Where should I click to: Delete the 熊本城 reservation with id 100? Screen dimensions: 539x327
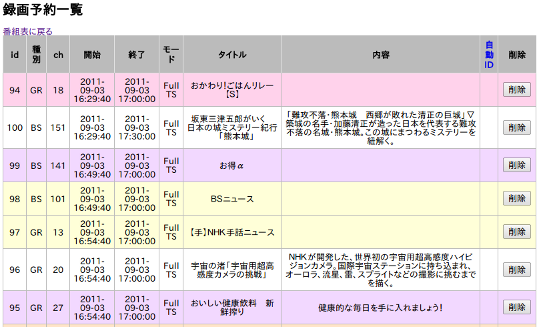[516, 127]
